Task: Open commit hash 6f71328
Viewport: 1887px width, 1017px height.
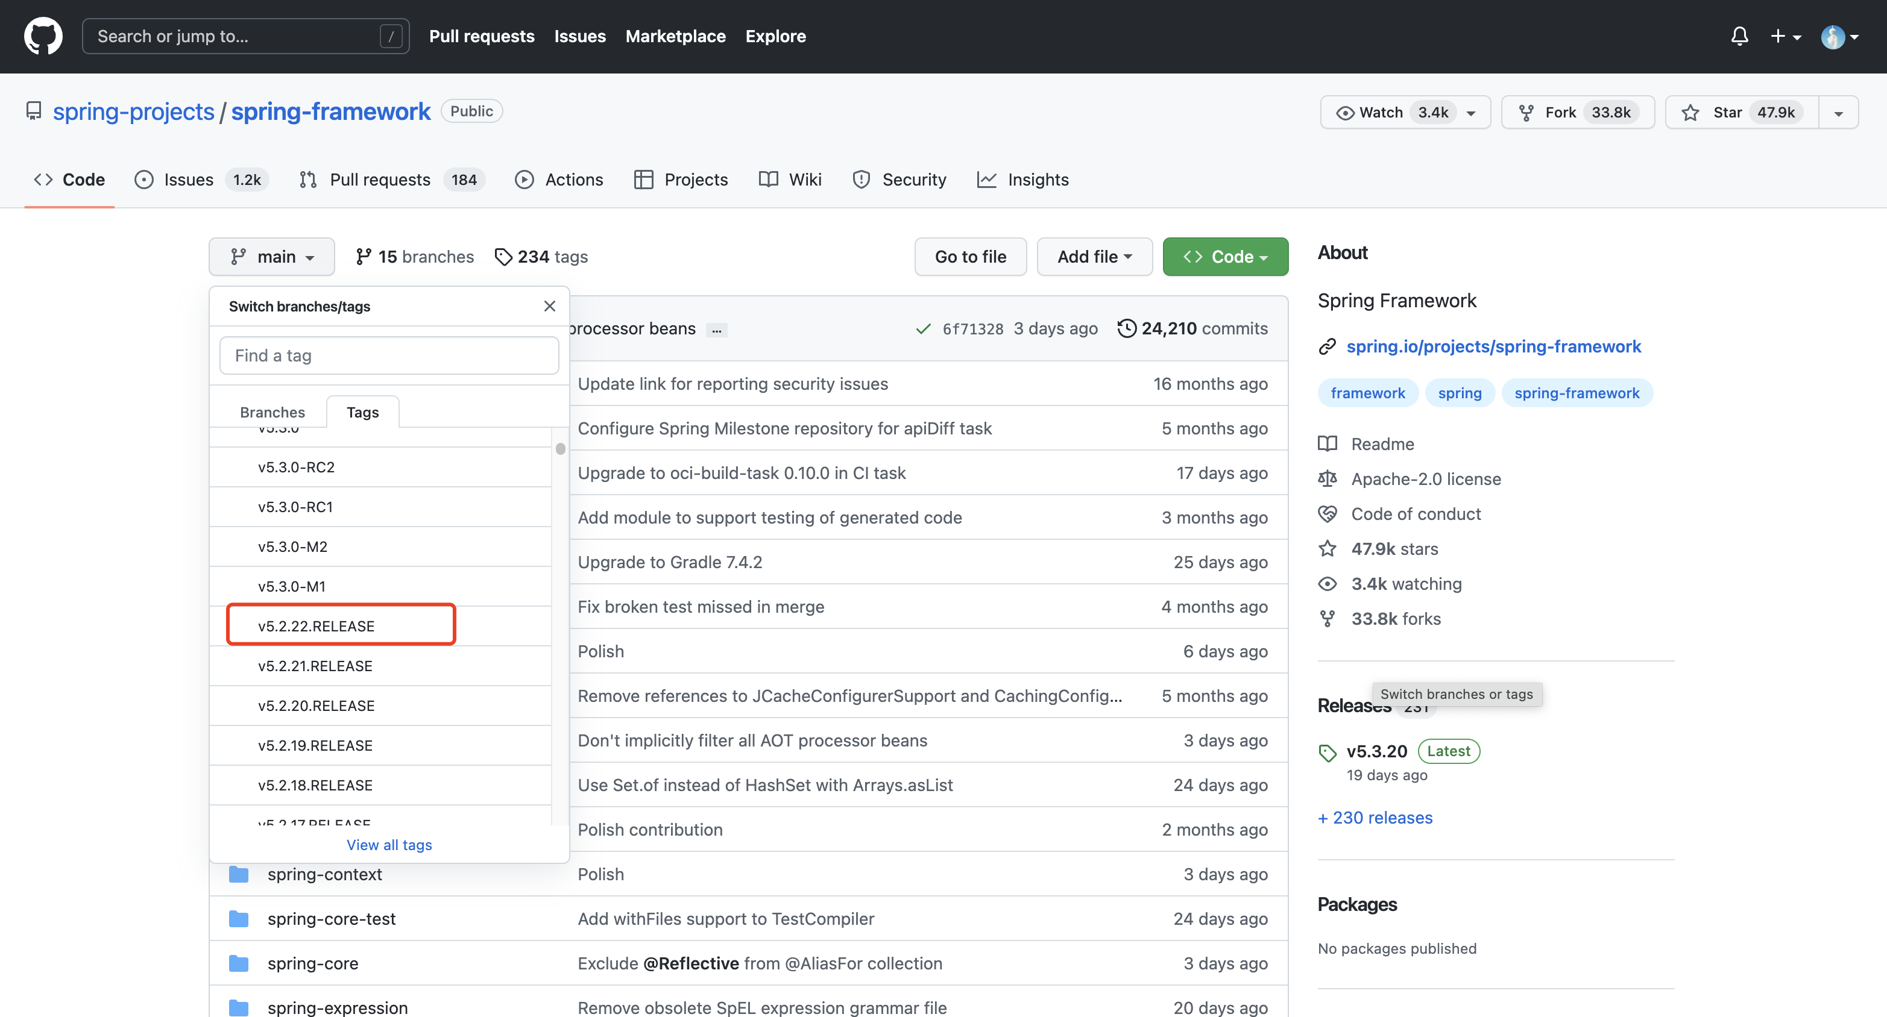Action: (x=972, y=329)
